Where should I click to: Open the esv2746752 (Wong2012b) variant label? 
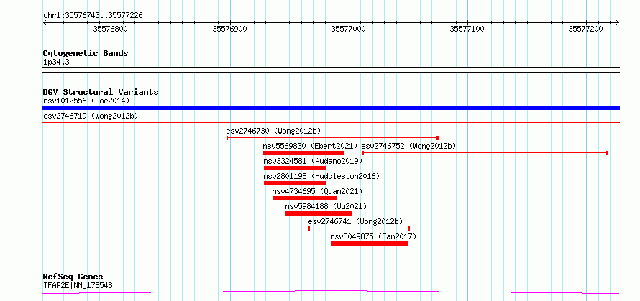(x=408, y=146)
